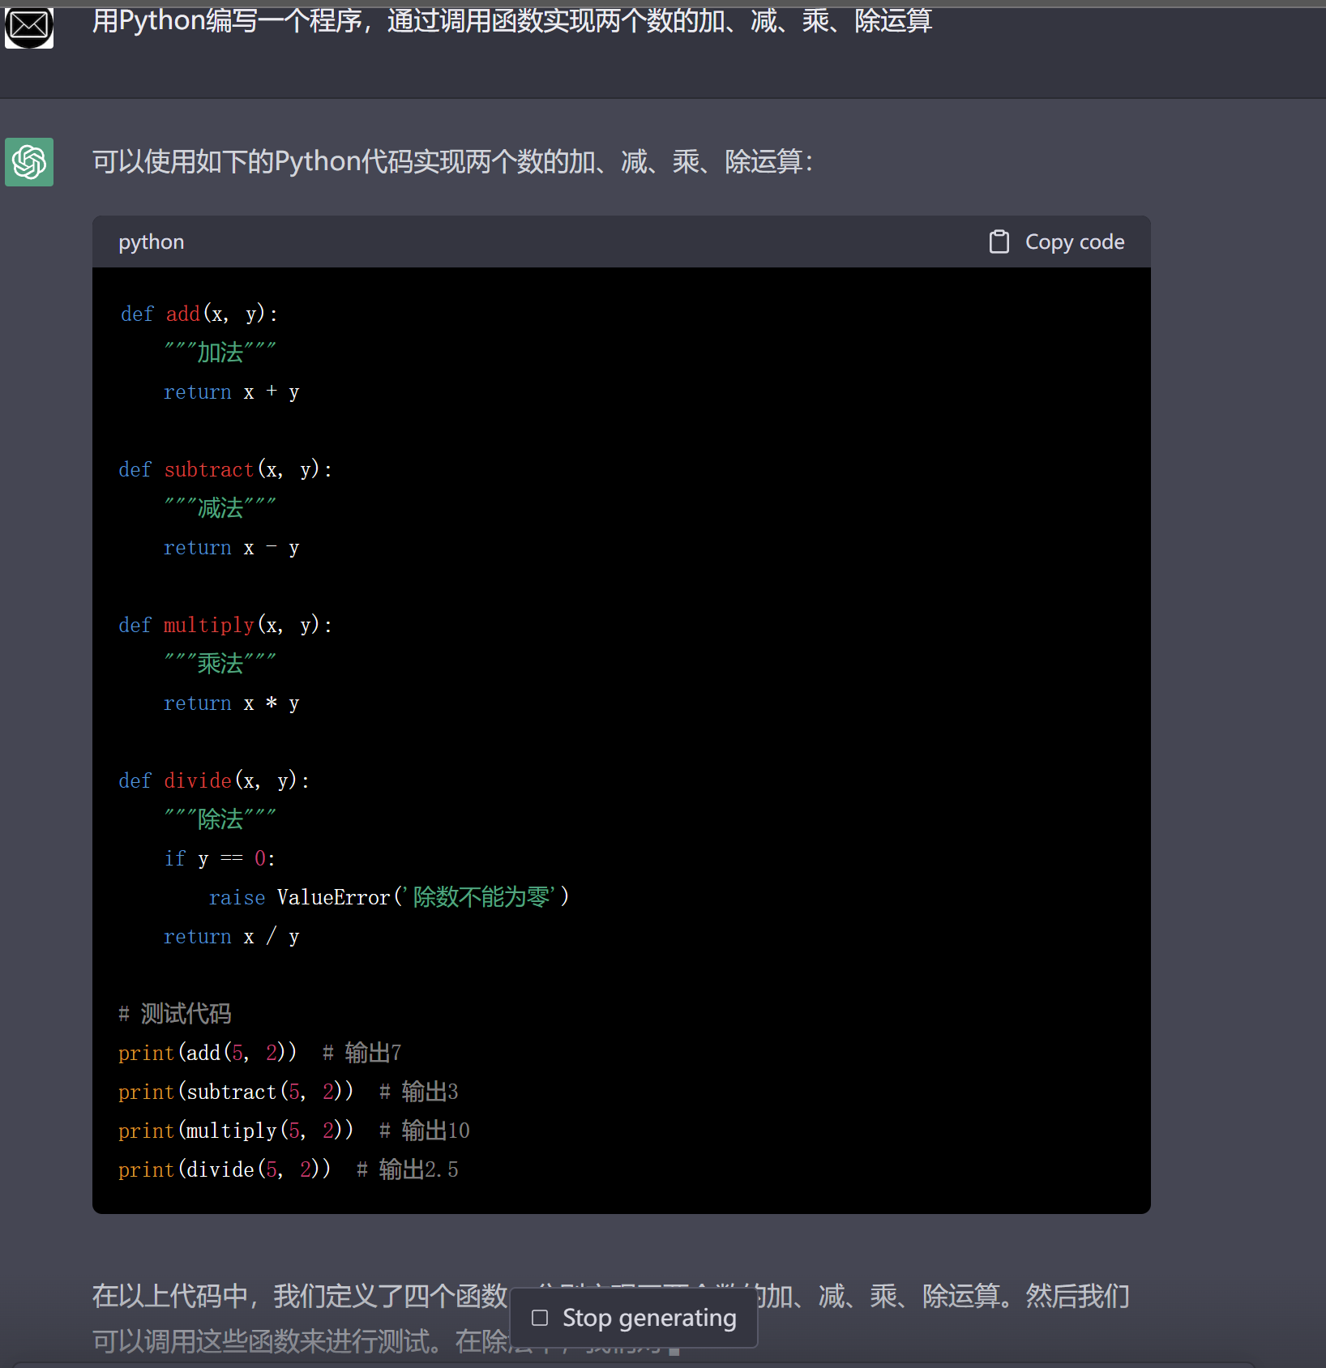This screenshot has width=1326, height=1368.
Task: Click the line 'def subtract(x, y):'
Action: click(225, 469)
